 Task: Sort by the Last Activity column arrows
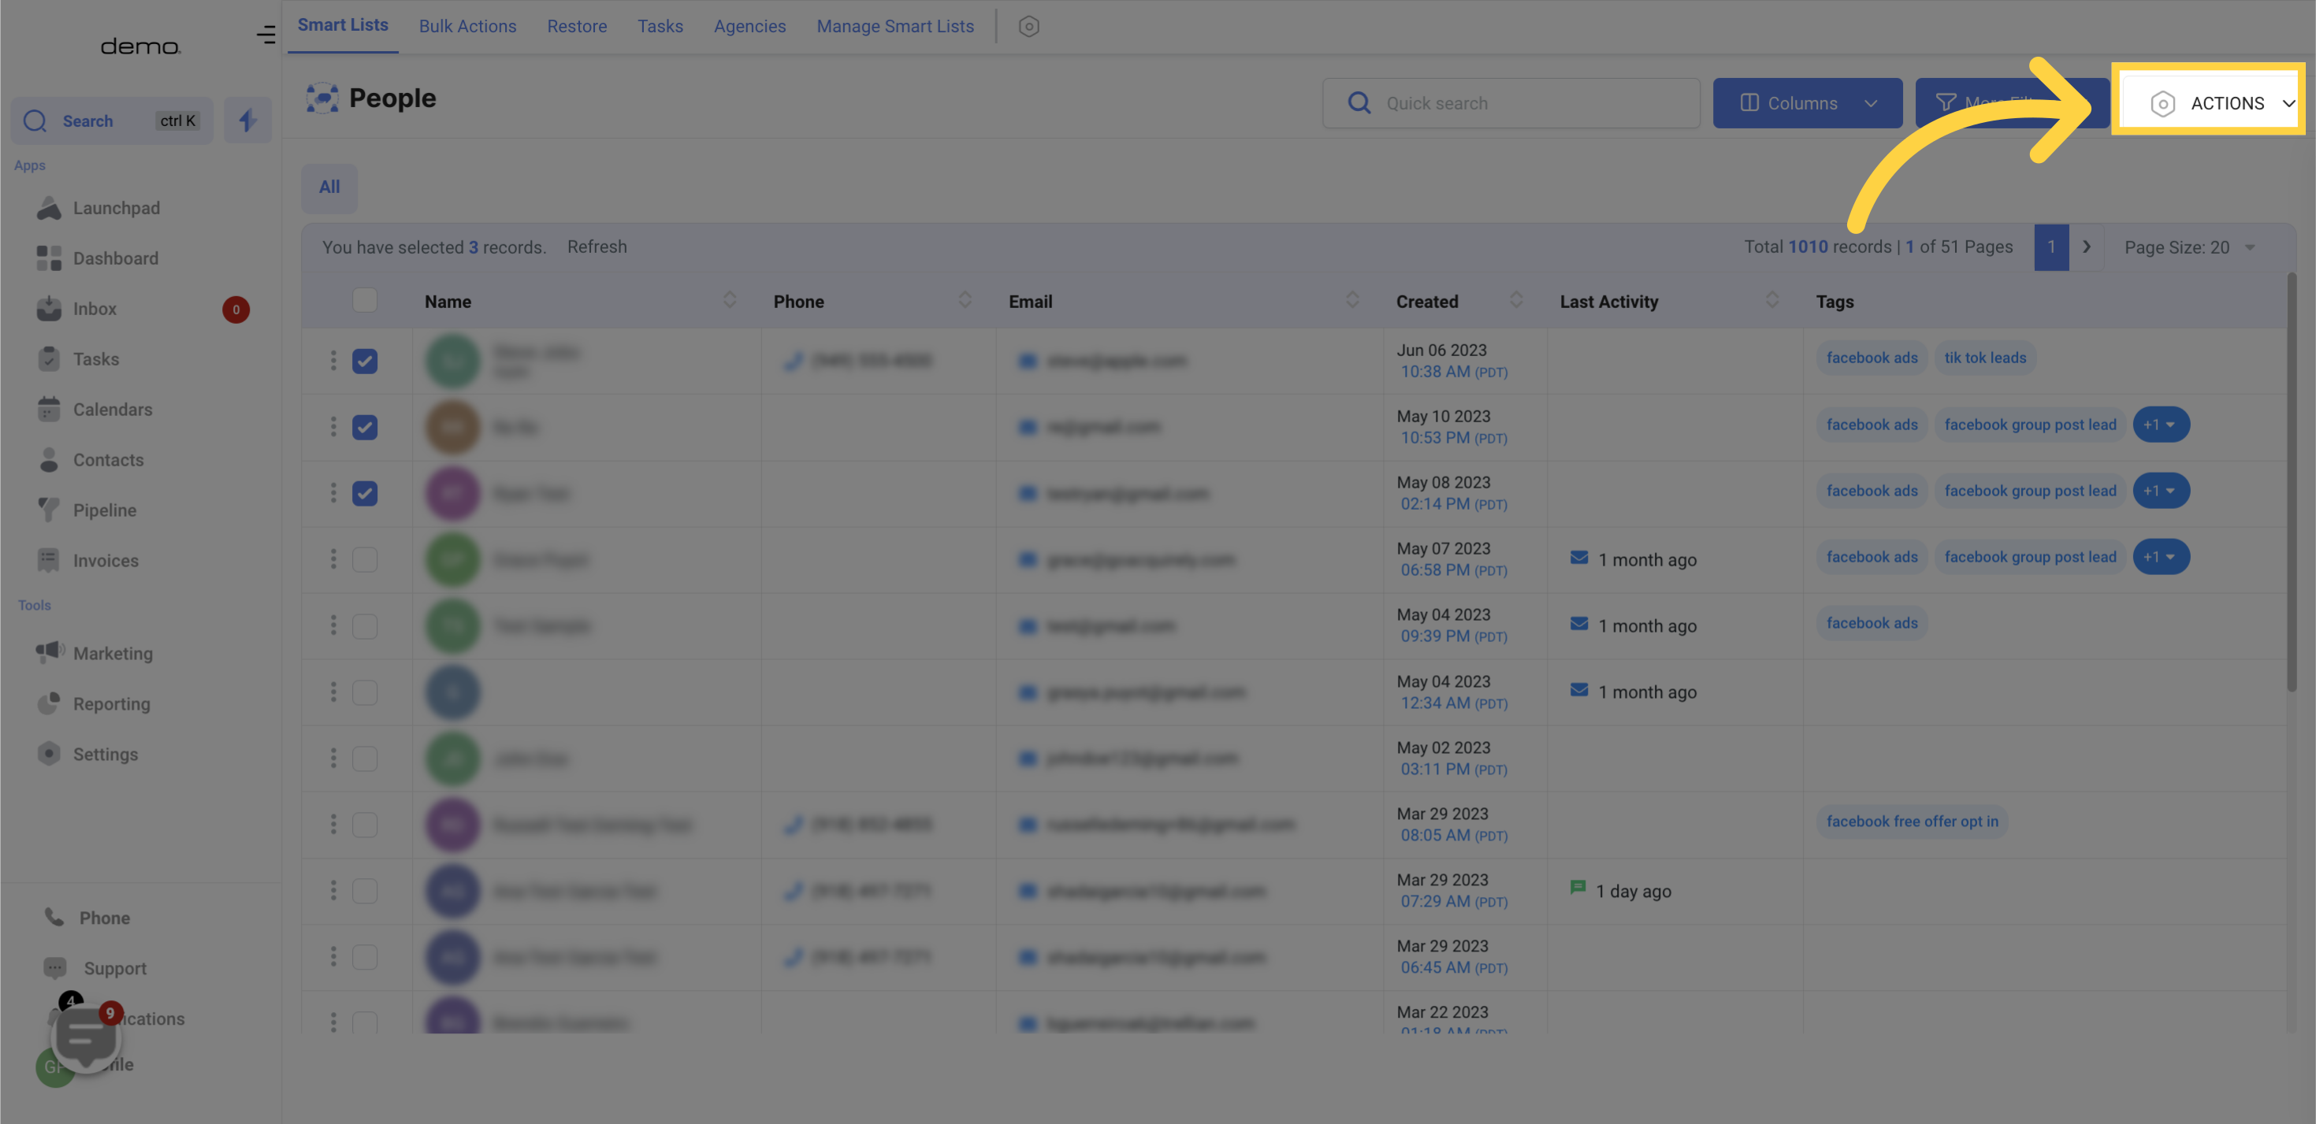pyautogui.click(x=1771, y=300)
